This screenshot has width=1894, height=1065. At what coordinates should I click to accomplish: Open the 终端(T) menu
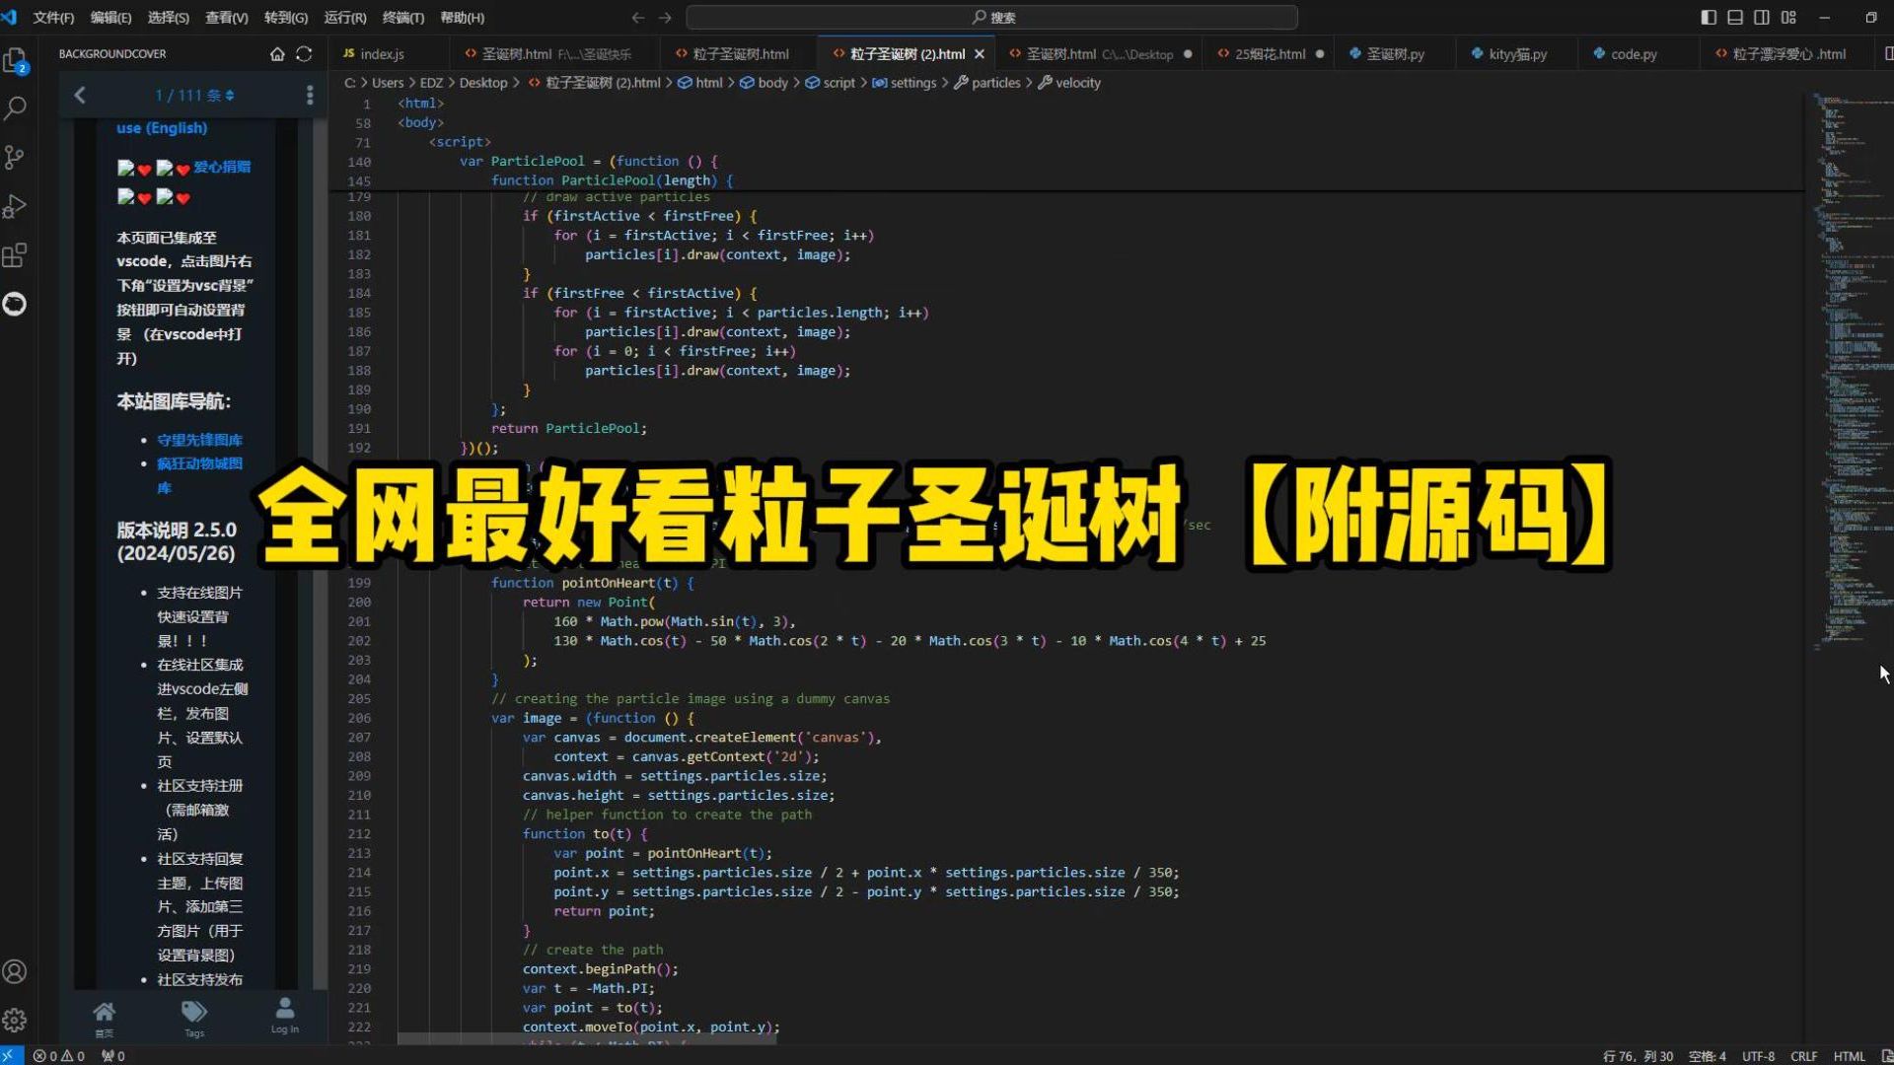(x=402, y=17)
